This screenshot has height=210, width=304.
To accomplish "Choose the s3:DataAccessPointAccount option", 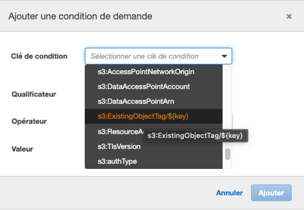I will pyautogui.click(x=143, y=87).
